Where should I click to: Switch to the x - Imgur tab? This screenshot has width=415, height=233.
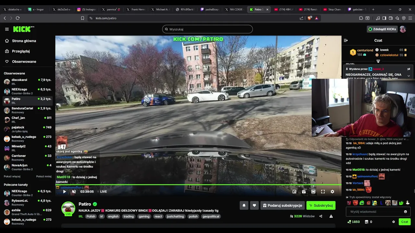coord(38,9)
